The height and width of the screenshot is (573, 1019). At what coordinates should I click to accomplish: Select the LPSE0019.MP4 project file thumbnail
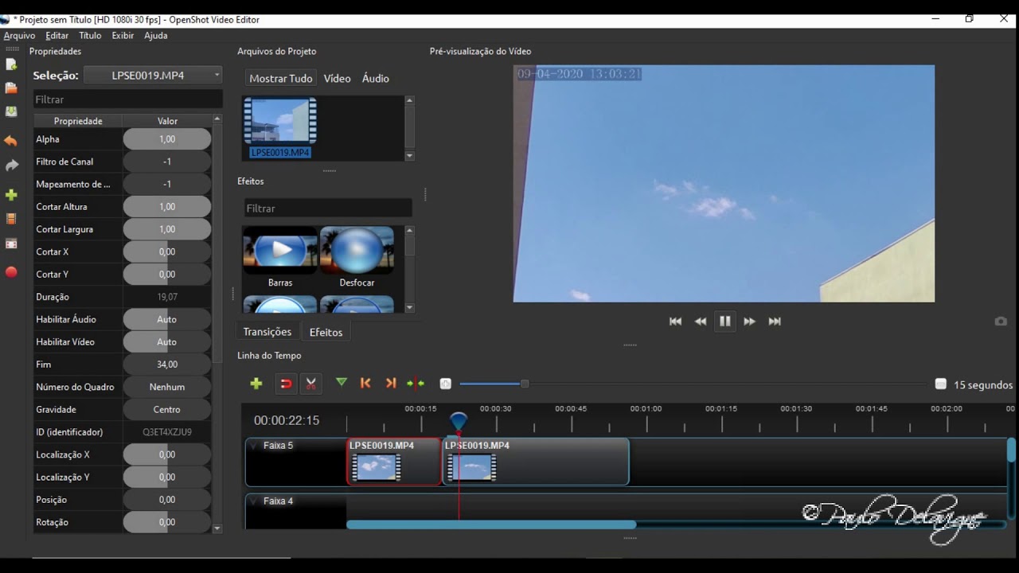[280, 127]
